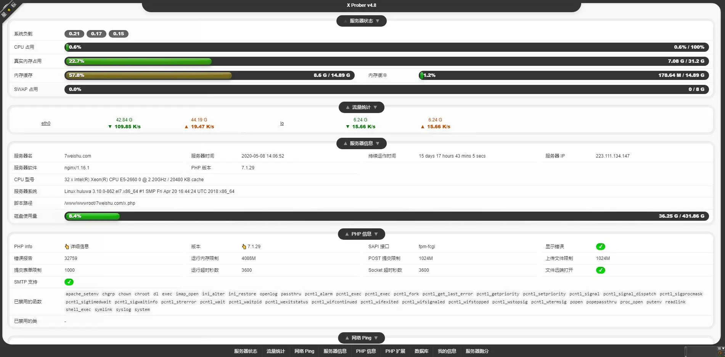
Task: Click the X Prober v4.8 title link
Action: (x=362, y=5)
